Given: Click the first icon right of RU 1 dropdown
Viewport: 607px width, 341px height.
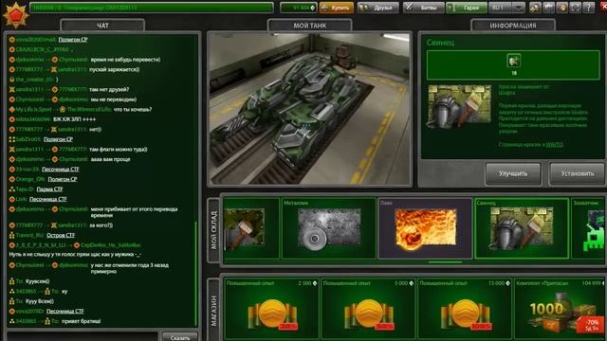Looking at the screenshot, I should tap(535, 8).
